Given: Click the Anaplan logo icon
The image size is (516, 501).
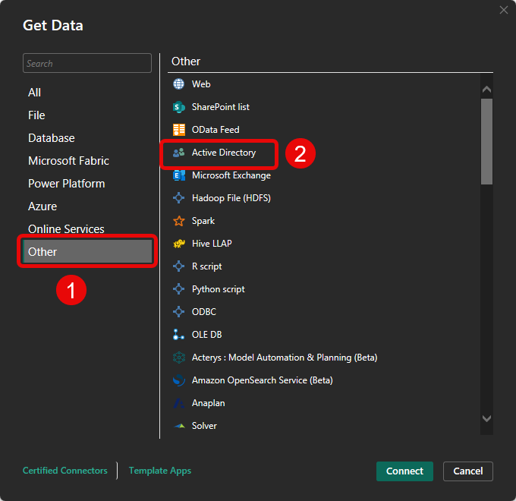Looking at the screenshot, I should [178, 403].
